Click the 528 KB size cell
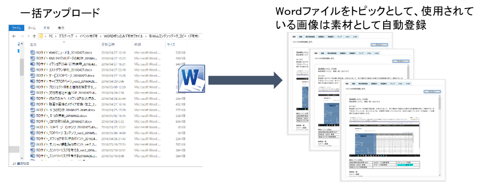 [x=180, y=53]
